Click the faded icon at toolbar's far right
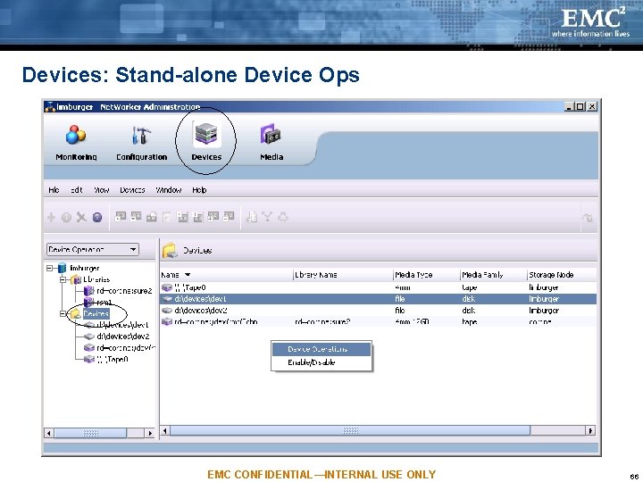The image size is (643, 482). (588, 218)
